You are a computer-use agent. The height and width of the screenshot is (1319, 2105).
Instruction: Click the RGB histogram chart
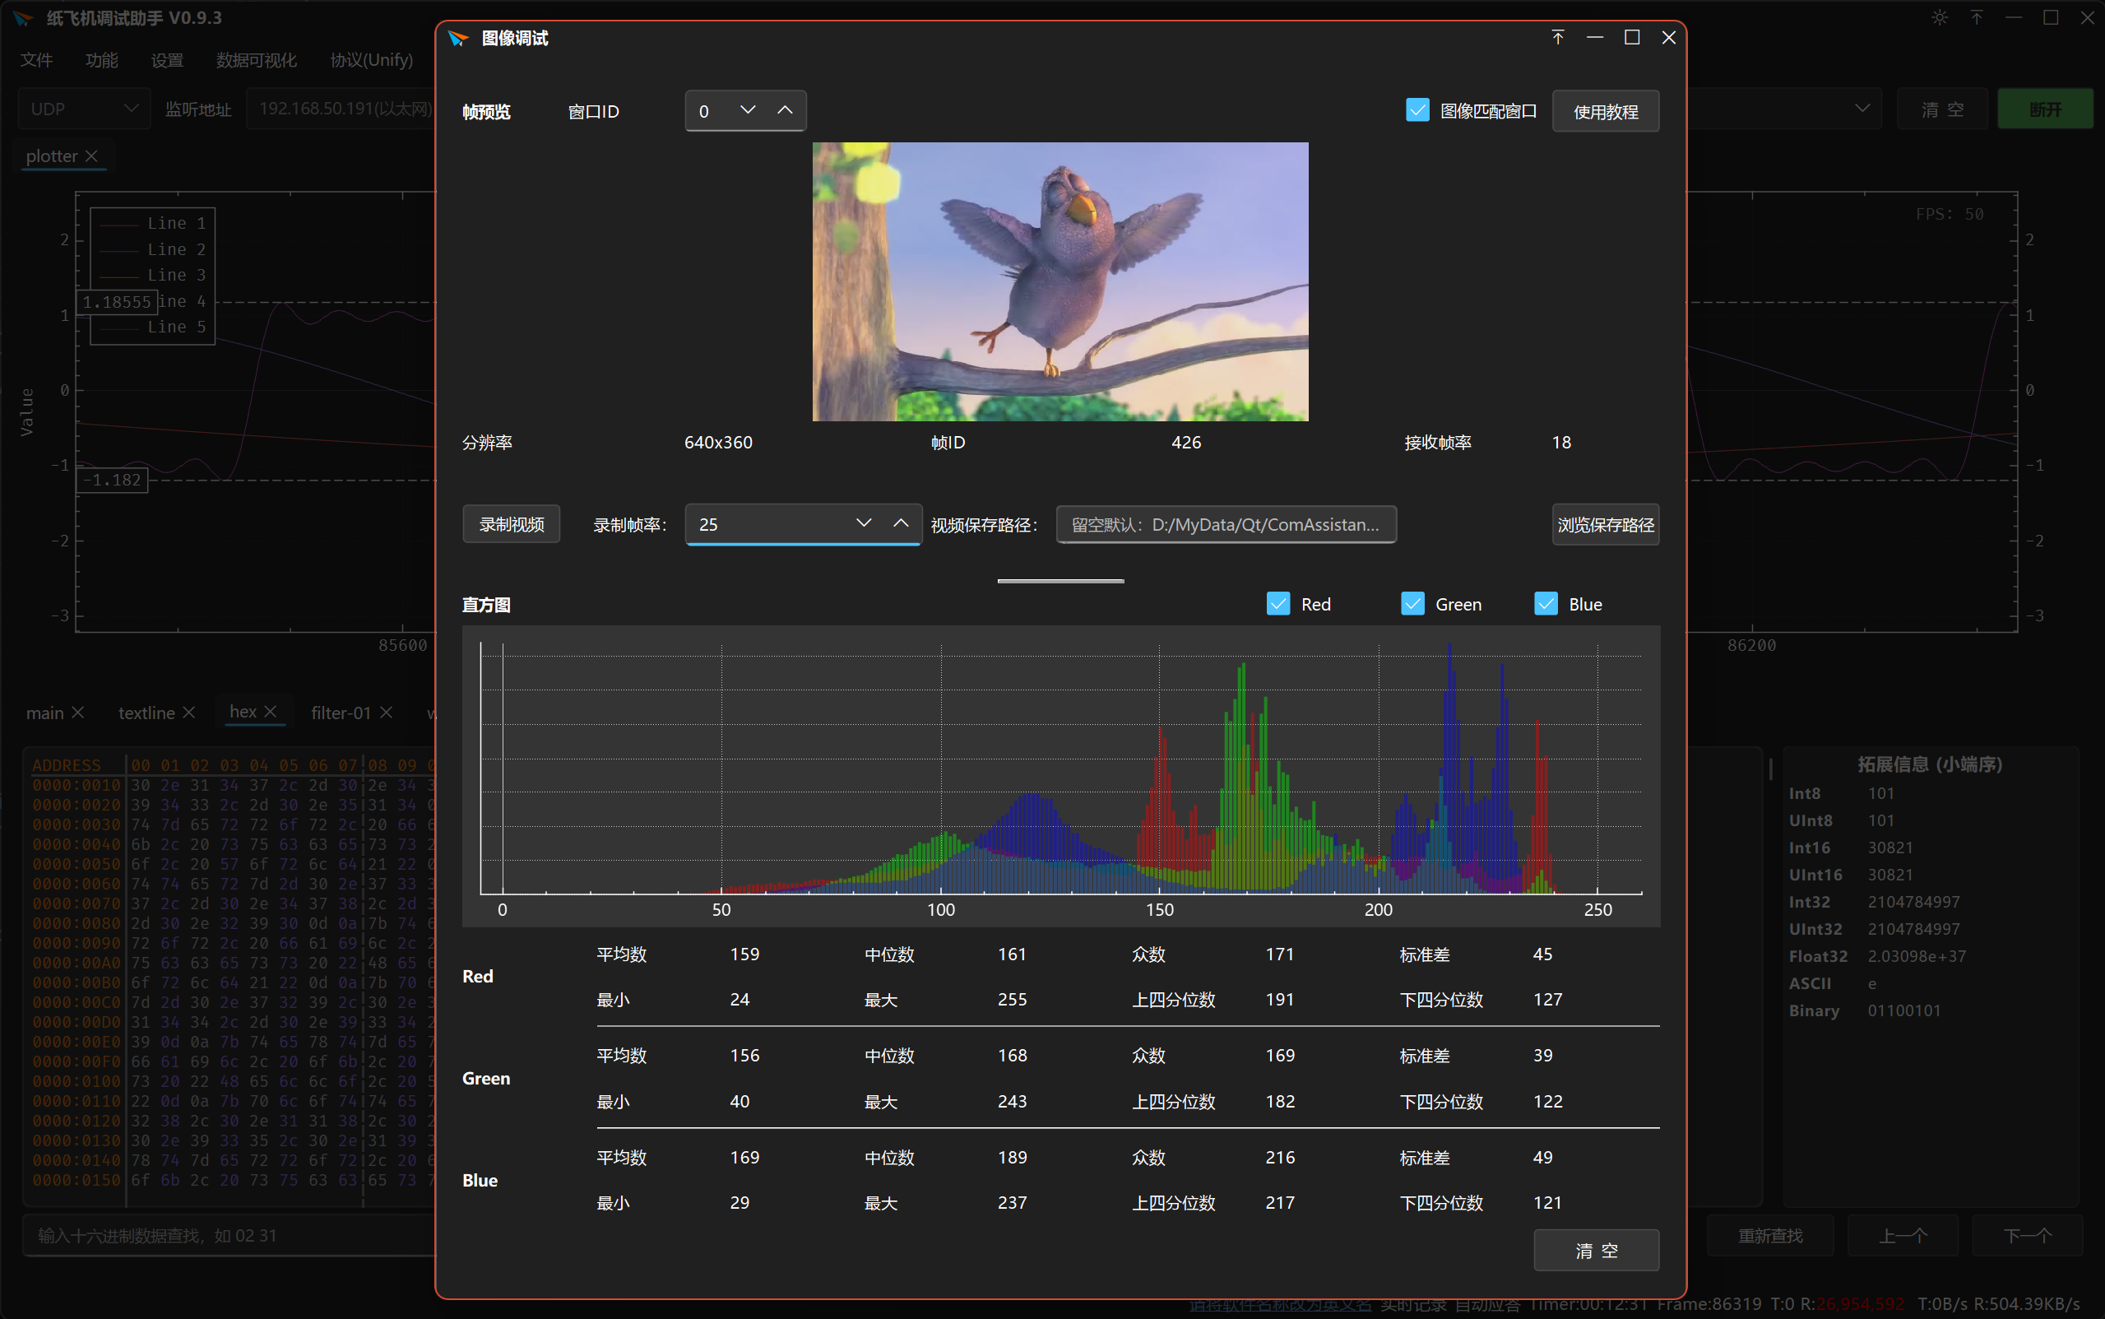[x=1060, y=776]
